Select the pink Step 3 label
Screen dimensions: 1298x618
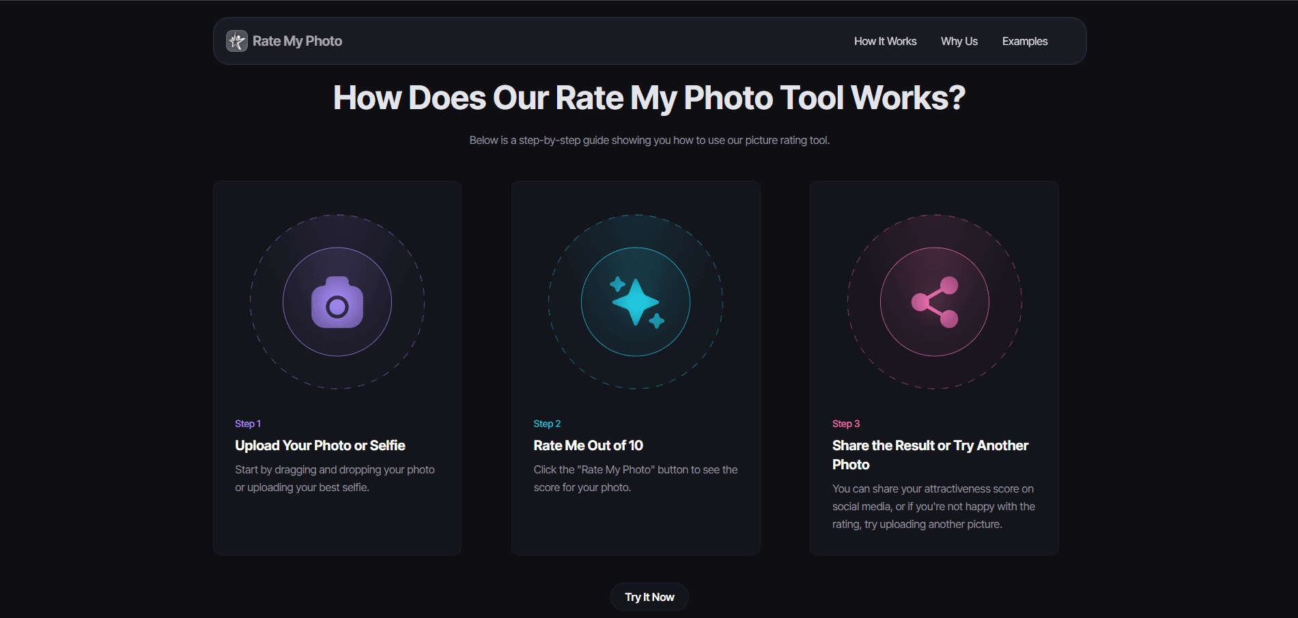point(846,424)
